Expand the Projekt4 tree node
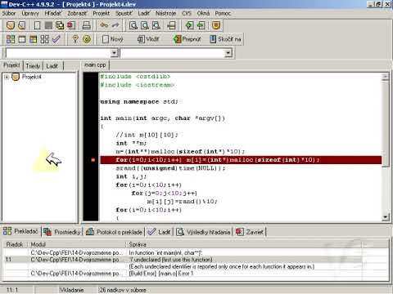Image resolution: width=393 pixels, height=294 pixels. point(7,77)
